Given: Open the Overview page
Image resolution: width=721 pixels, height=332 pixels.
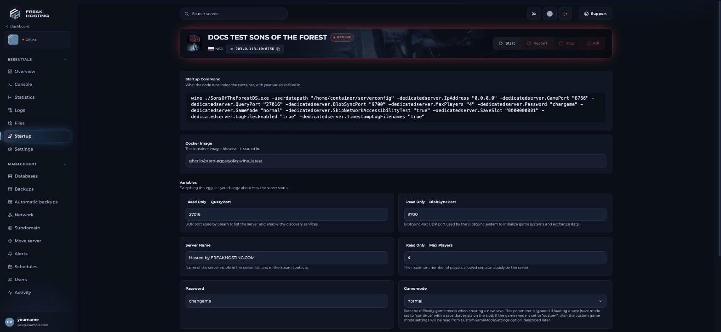Looking at the screenshot, I should coord(37,72).
